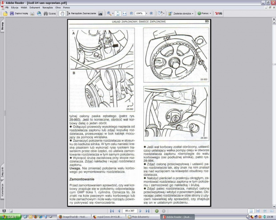Go to the next page arrow
Image resolution: width=276 pixels, height=220 pixels.
coord(141,211)
